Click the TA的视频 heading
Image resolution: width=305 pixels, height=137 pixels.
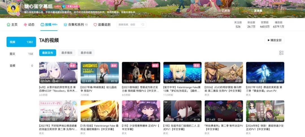pos(49,40)
